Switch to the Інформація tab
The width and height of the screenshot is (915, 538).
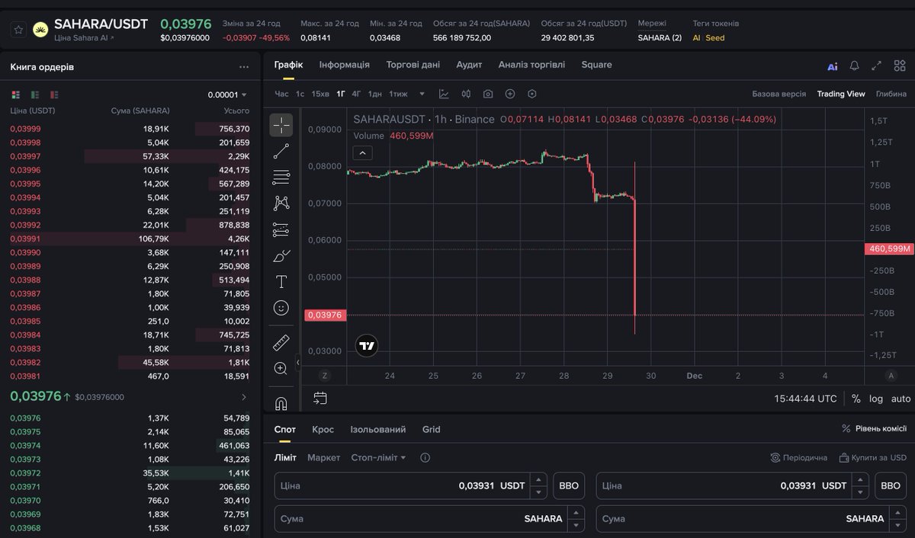pyautogui.click(x=345, y=65)
